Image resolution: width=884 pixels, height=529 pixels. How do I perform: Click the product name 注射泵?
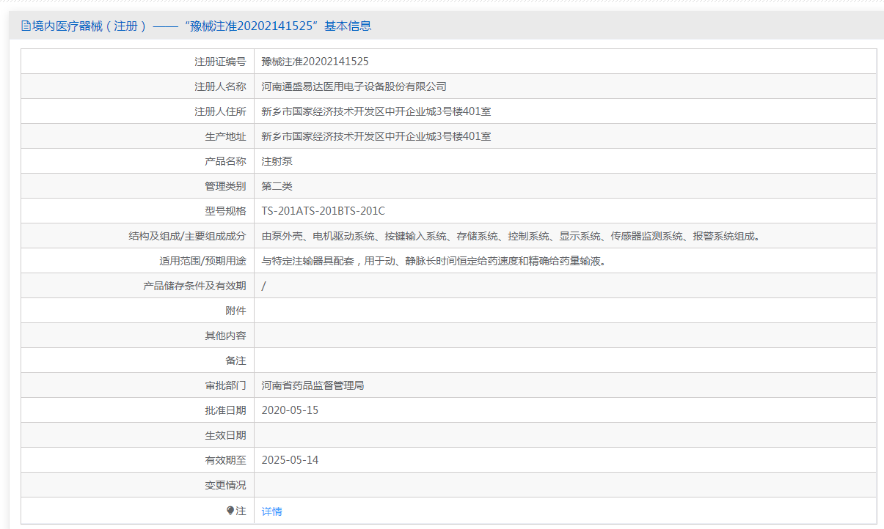[277, 161]
